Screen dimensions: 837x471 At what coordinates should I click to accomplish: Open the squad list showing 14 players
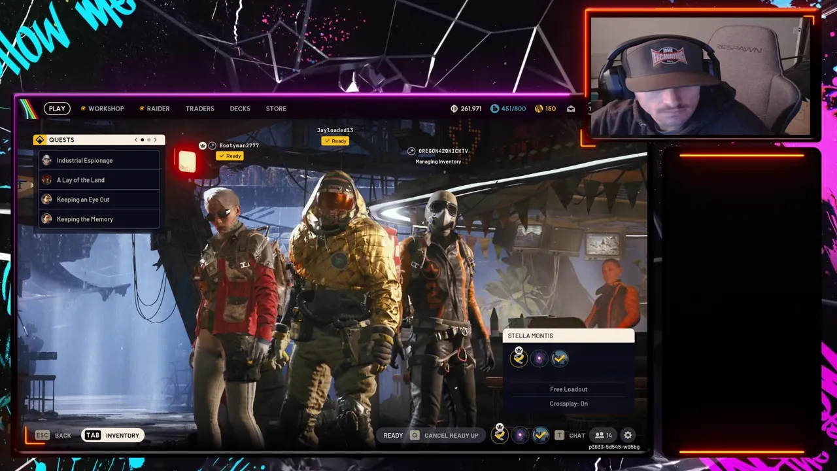603,435
